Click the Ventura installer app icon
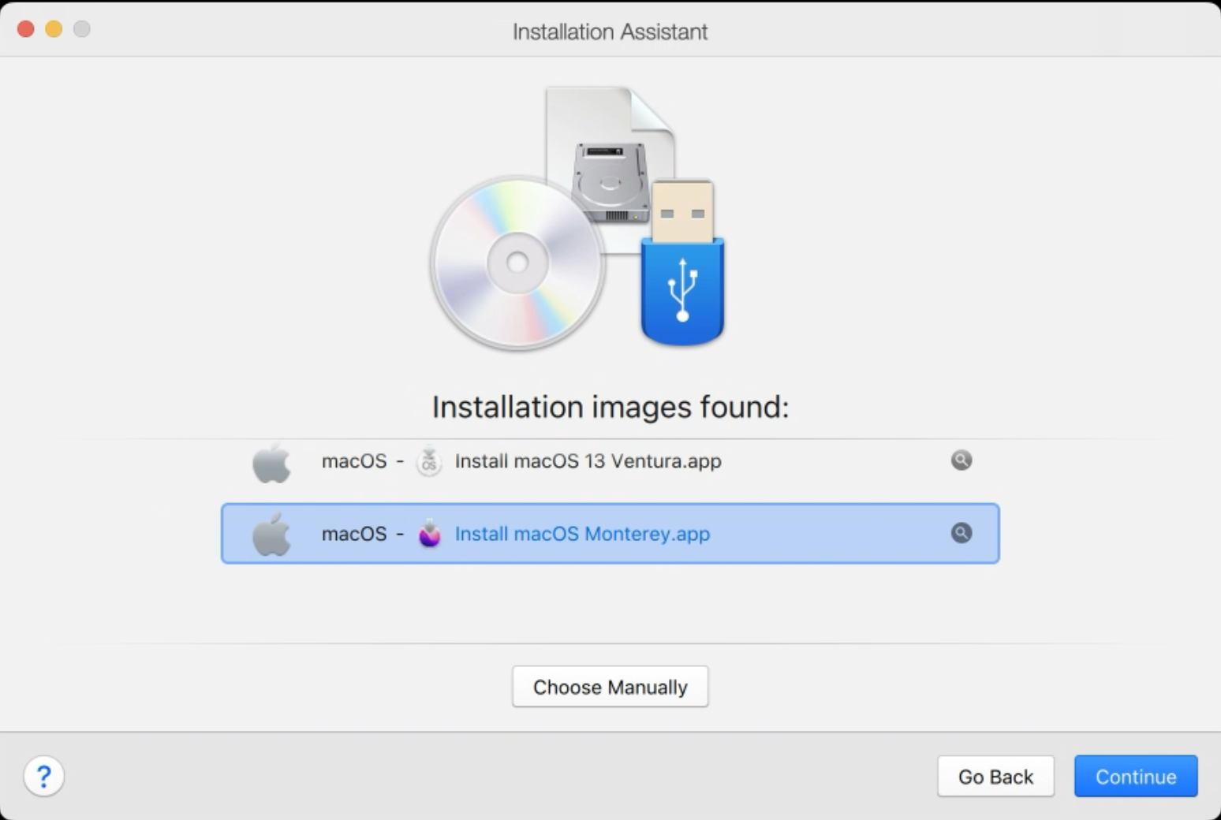 tap(429, 460)
